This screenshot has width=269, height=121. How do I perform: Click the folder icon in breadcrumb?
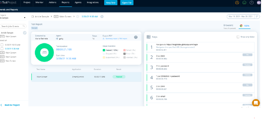33,17
